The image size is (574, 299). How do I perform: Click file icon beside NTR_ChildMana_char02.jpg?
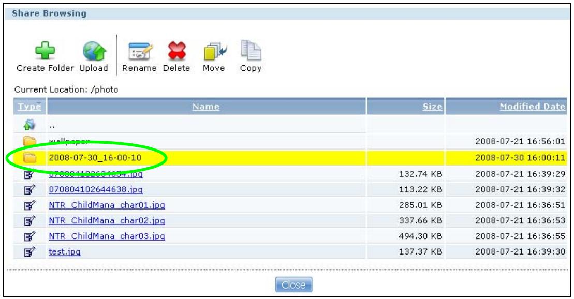click(x=30, y=221)
